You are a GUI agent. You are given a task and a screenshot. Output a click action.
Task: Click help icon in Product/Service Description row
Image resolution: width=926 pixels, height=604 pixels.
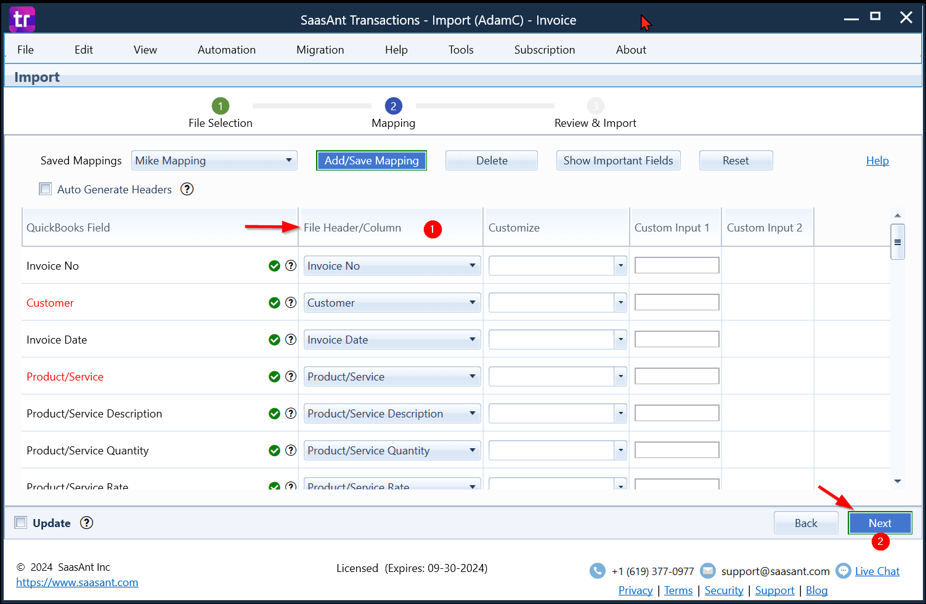tap(291, 413)
